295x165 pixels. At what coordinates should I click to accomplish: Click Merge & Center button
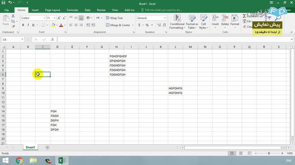[x=118, y=25]
